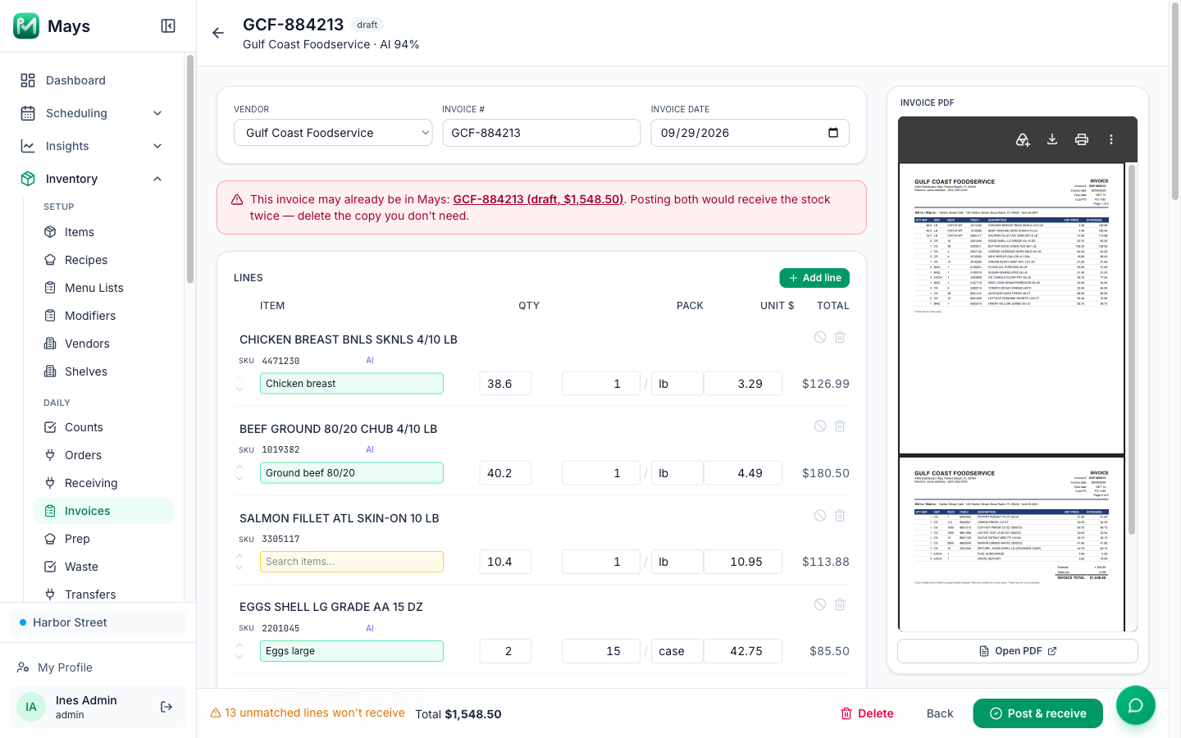This screenshot has height=738, width=1181.
Task: Click the Back button
Action: tap(940, 713)
